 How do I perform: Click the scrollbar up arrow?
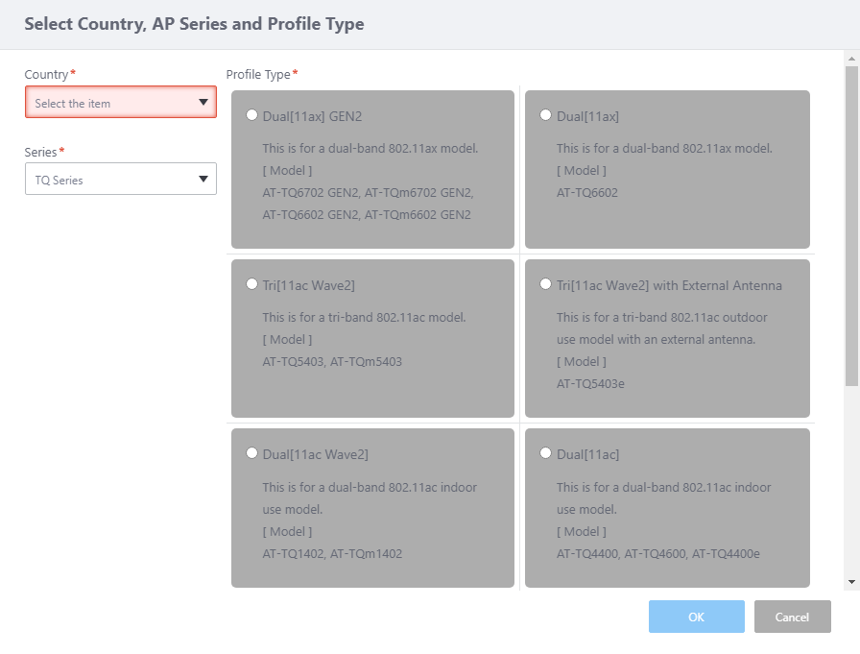click(851, 59)
